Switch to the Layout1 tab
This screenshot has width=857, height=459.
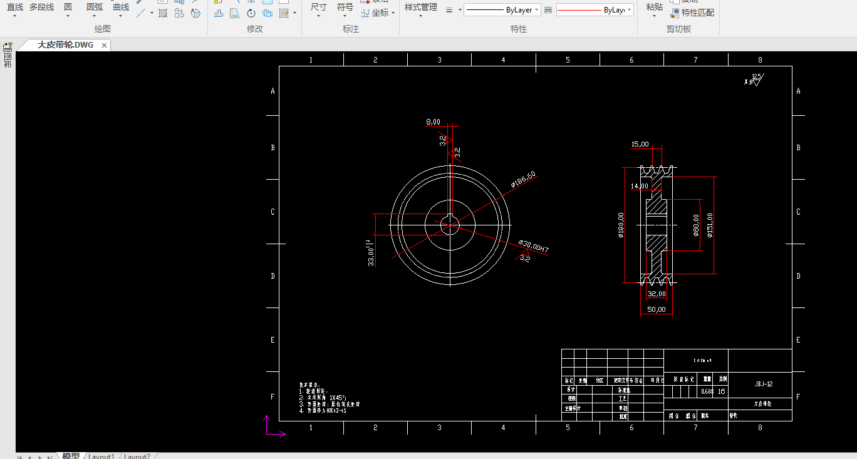coord(101,456)
